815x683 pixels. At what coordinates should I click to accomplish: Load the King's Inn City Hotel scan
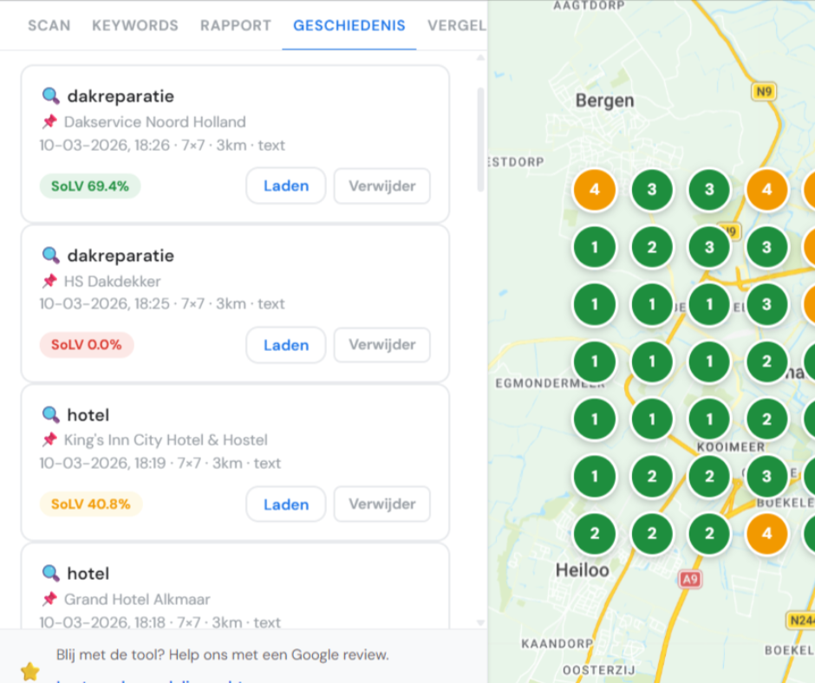coord(285,504)
